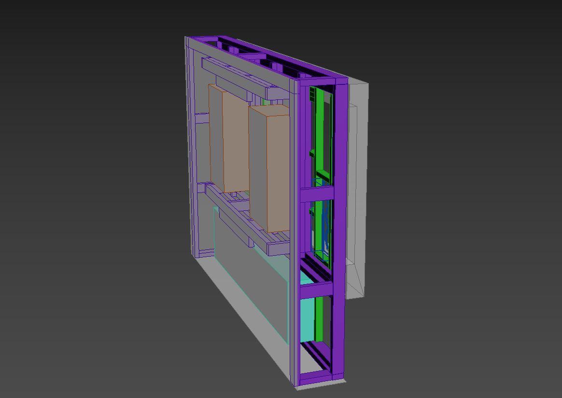Select the purple front vertical post of the side frame

click(x=303, y=233)
